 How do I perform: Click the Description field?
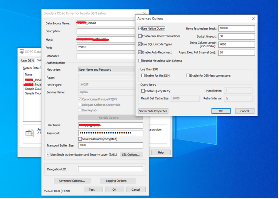106,31
